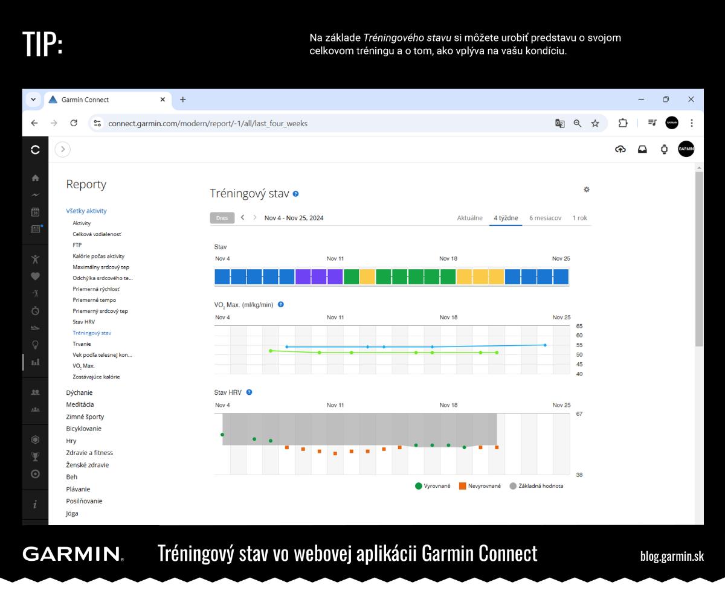The width and height of the screenshot is (725, 591).
Task: Open the stopwatch training icon in sidebar
Action: [35, 310]
